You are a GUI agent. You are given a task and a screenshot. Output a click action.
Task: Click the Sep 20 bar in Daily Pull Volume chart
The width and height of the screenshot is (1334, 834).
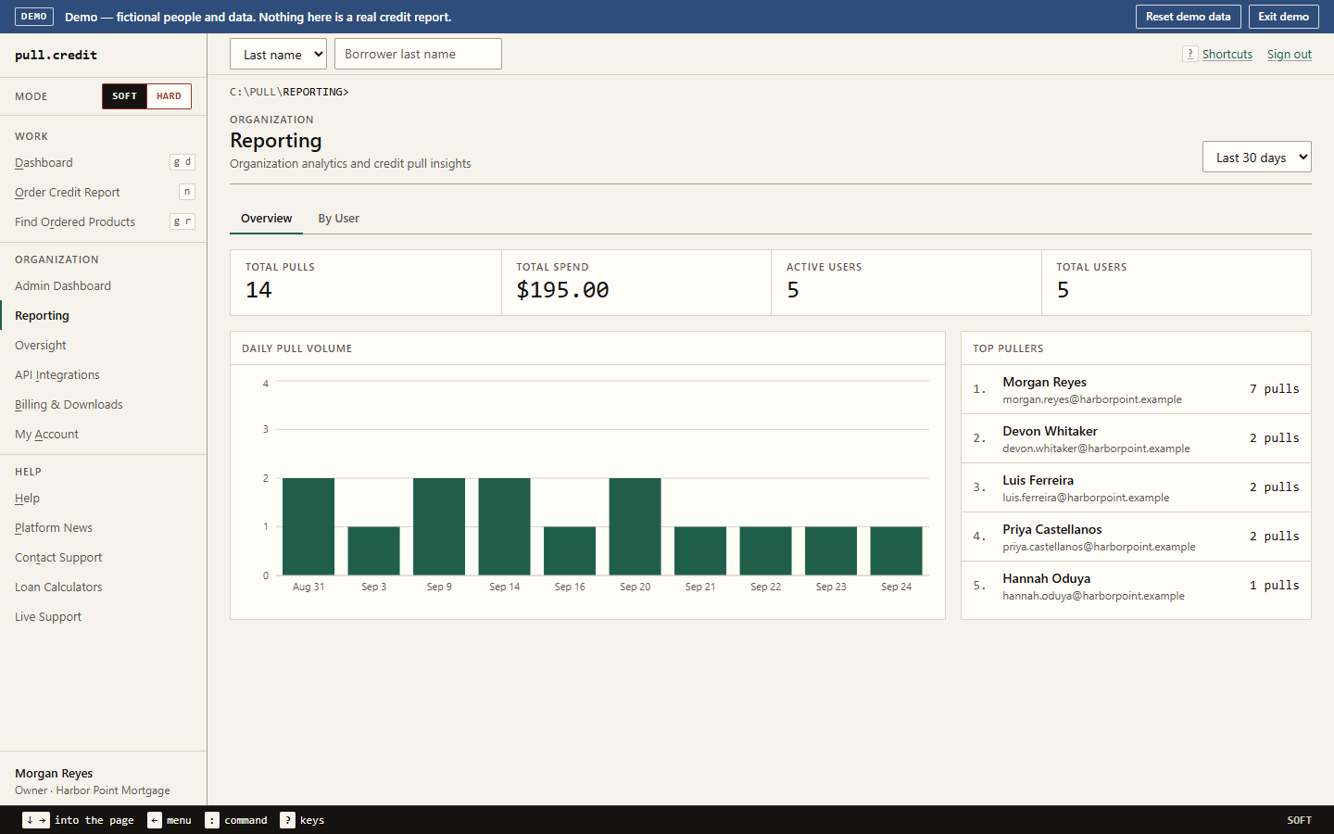tap(635, 526)
